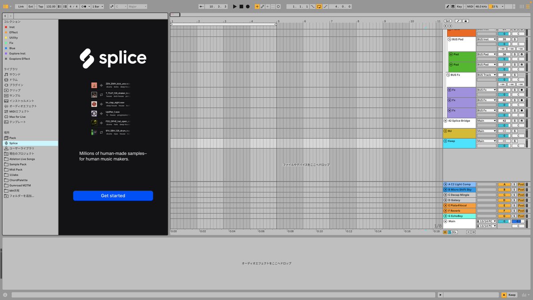533x300 pixels.
Task: Unfold the Main track
Action: 445,221
